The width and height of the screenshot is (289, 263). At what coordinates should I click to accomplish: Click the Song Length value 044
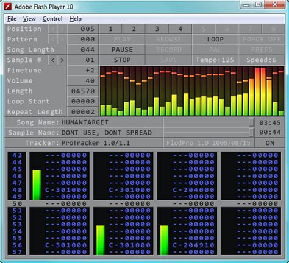click(83, 50)
